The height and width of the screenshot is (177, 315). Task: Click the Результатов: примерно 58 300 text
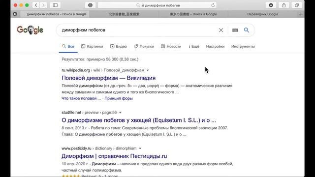click(x=100, y=59)
